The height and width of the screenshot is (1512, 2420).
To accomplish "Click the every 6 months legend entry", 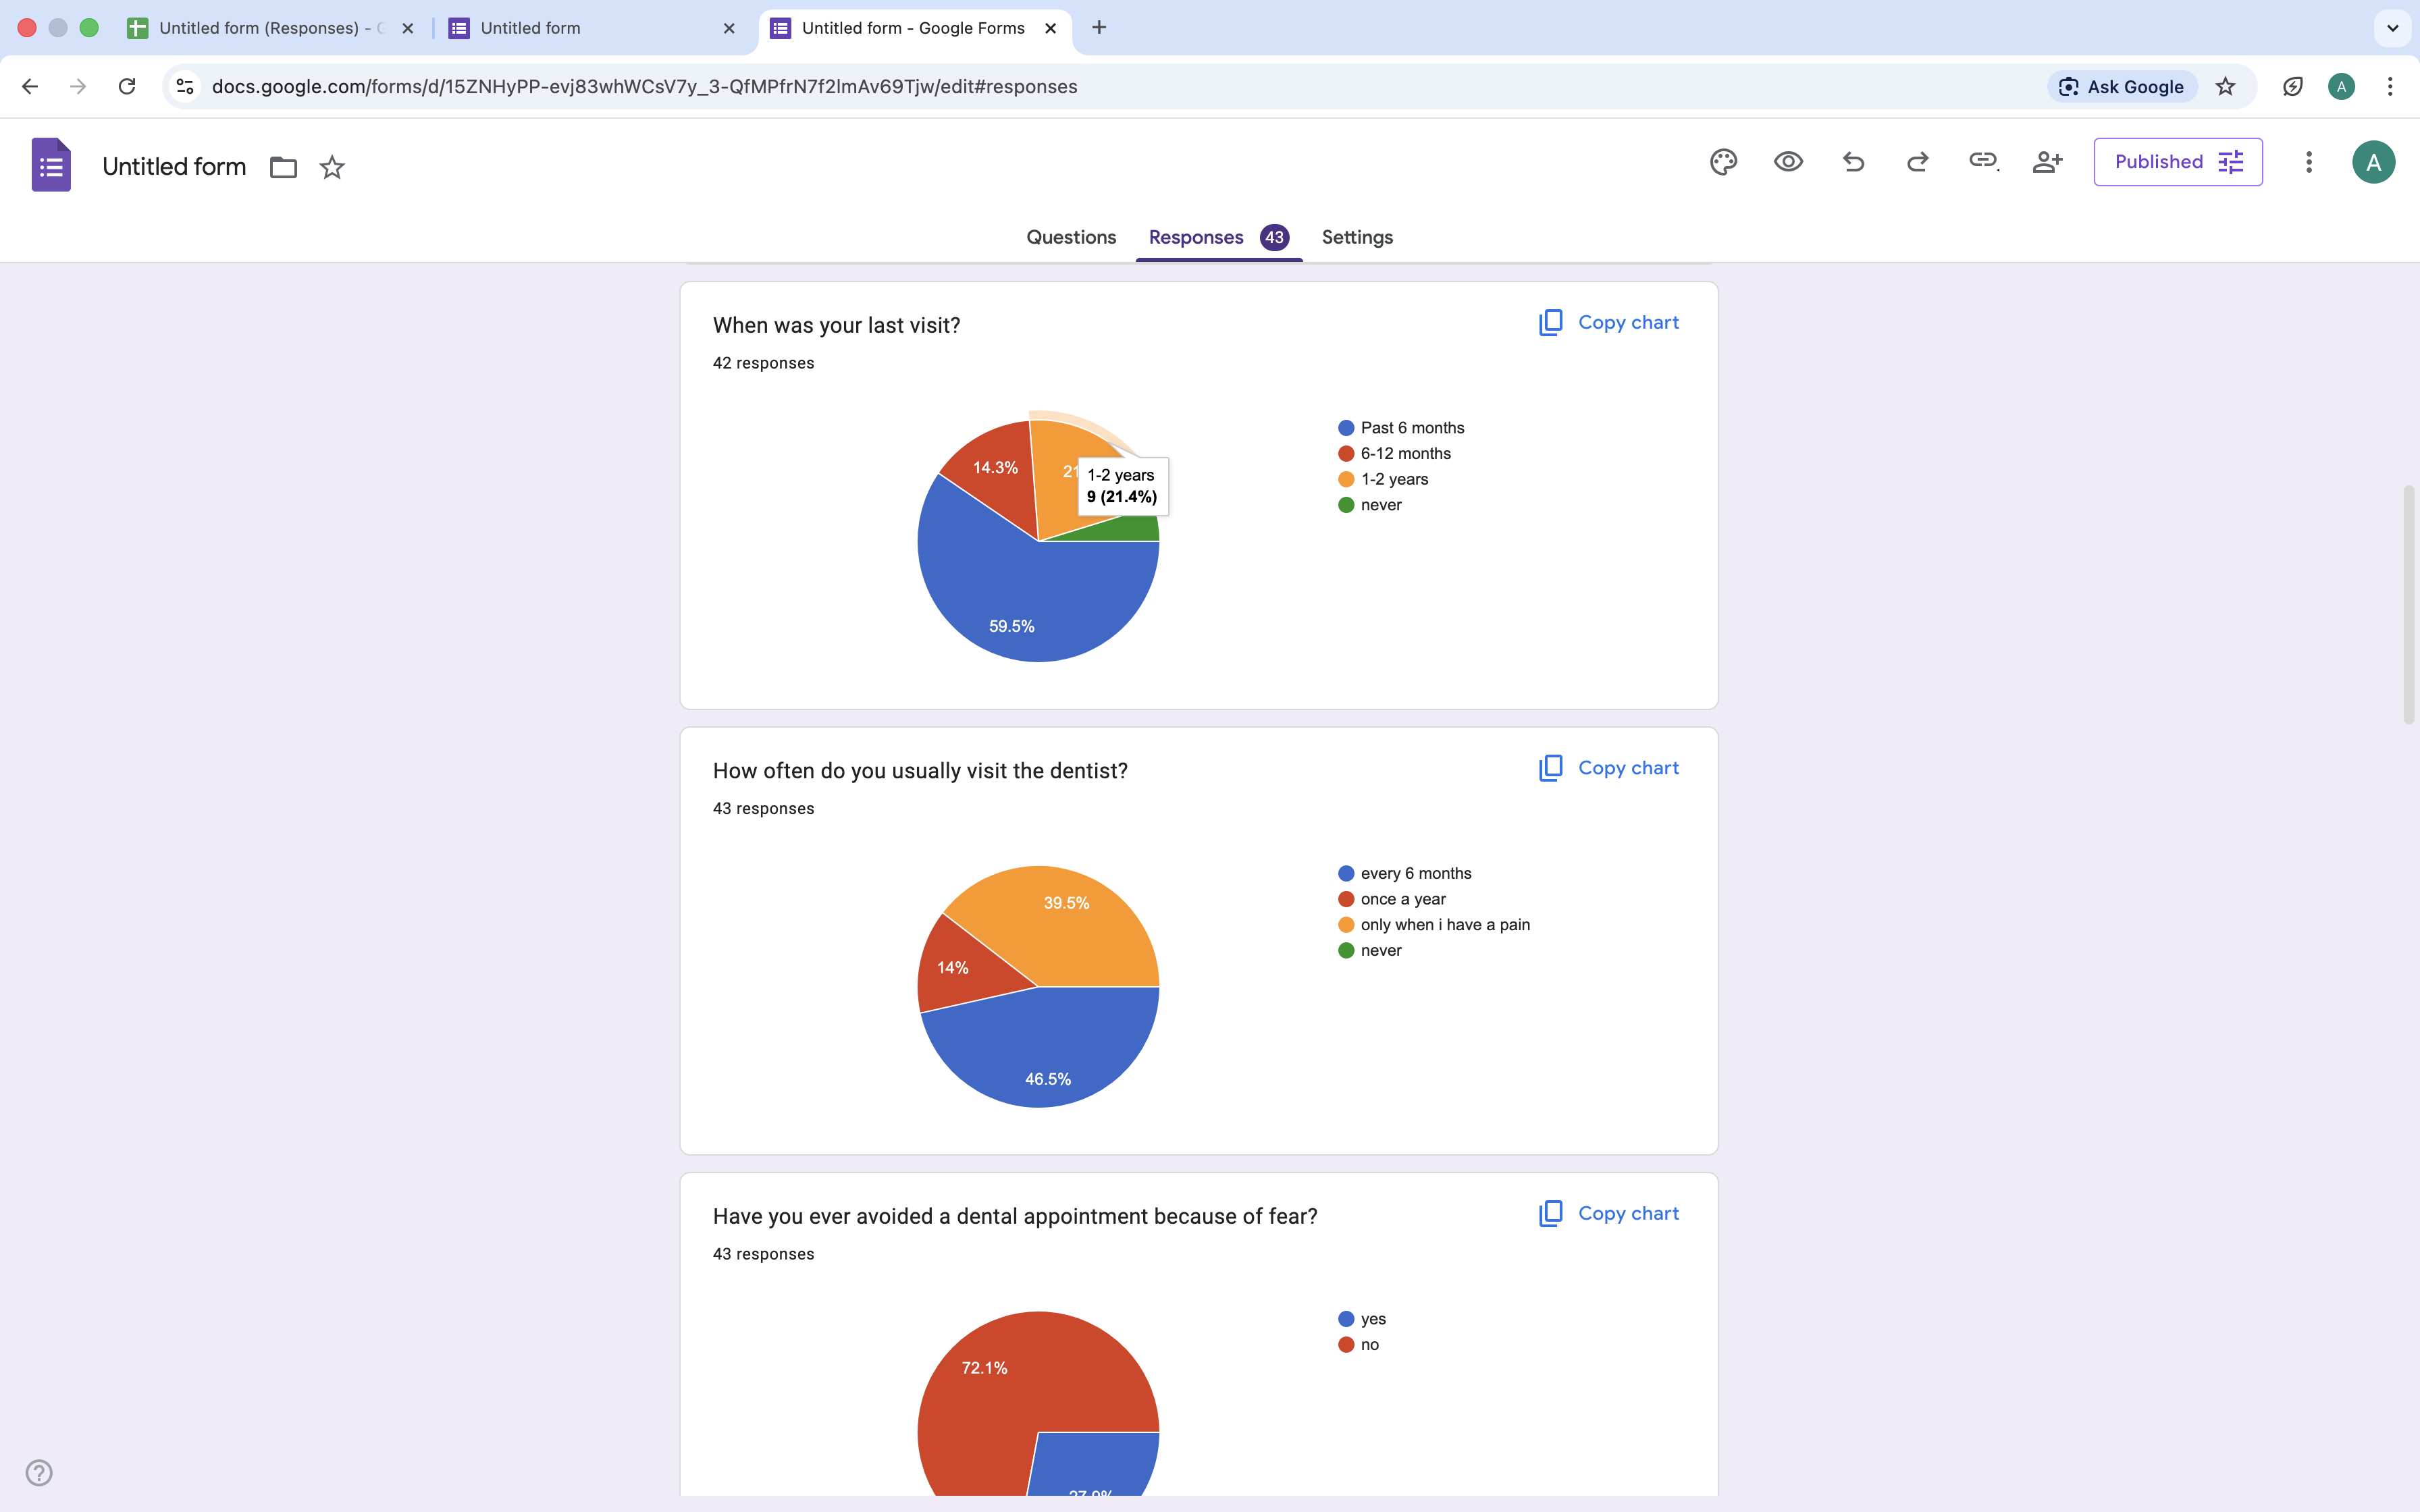I will pyautogui.click(x=1405, y=873).
